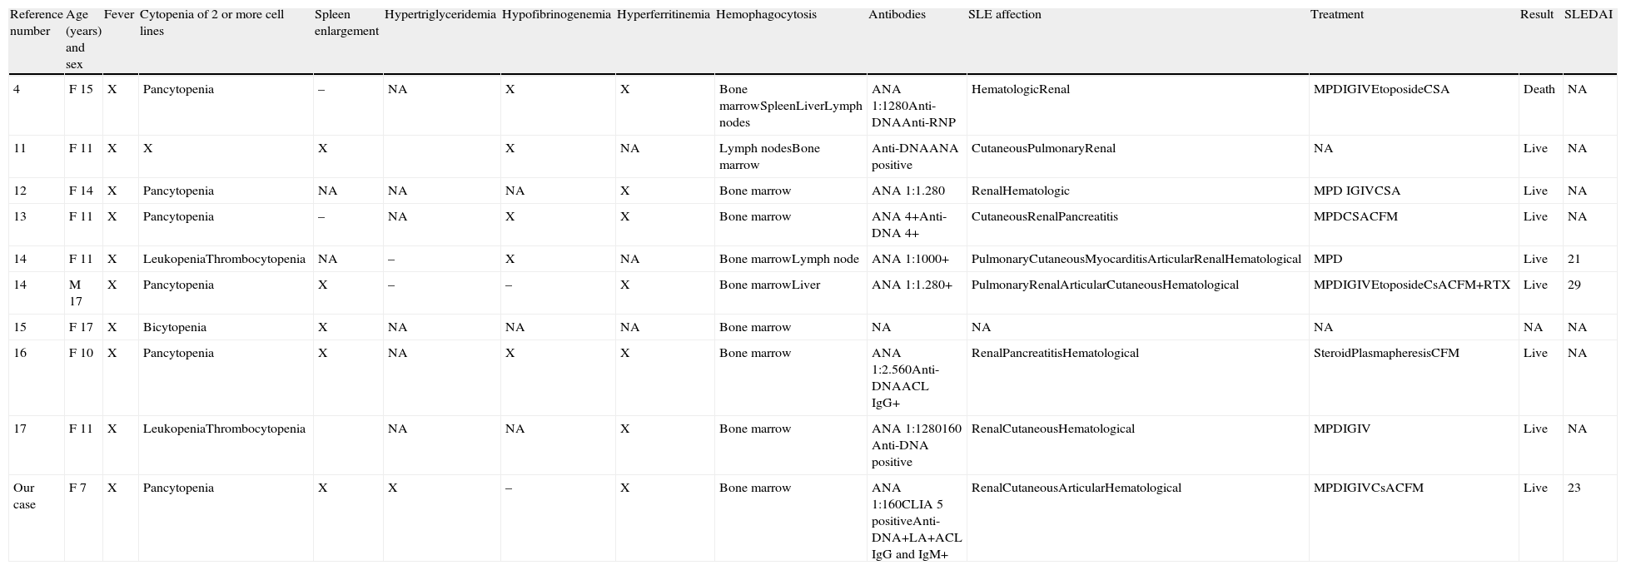Screen dimensions: 1626x570
Task: Select the SLEDAI column header
Action: [x=1588, y=15]
